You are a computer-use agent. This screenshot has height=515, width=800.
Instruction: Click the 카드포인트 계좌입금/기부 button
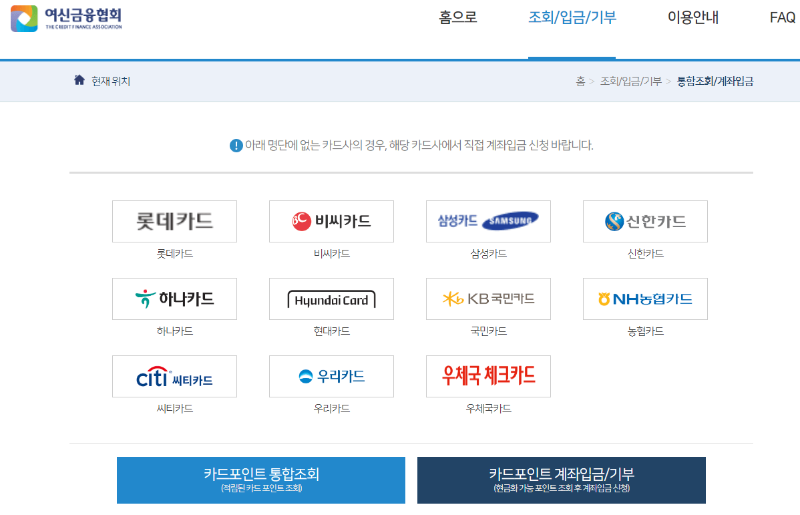(561, 480)
